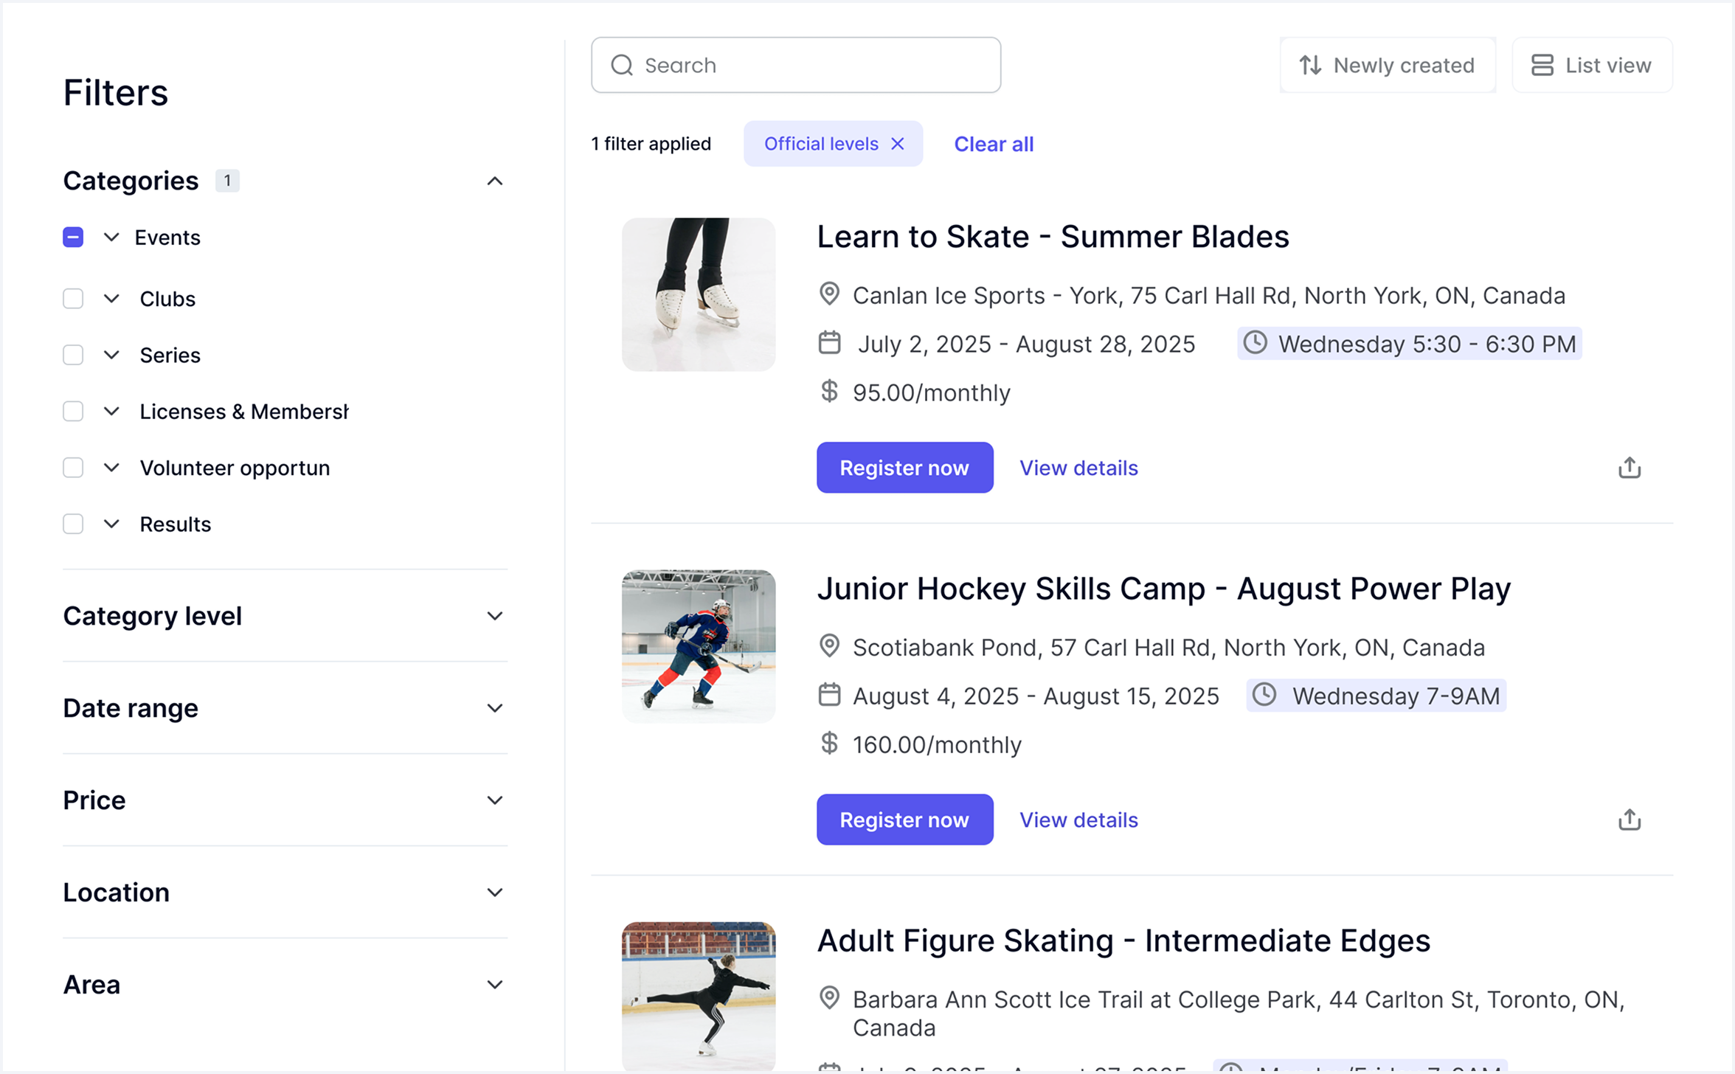Screen dimensions: 1735x1074
Task: Open Learn to Skate - Summer Blades title
Action: click(x=1053, y=237)
